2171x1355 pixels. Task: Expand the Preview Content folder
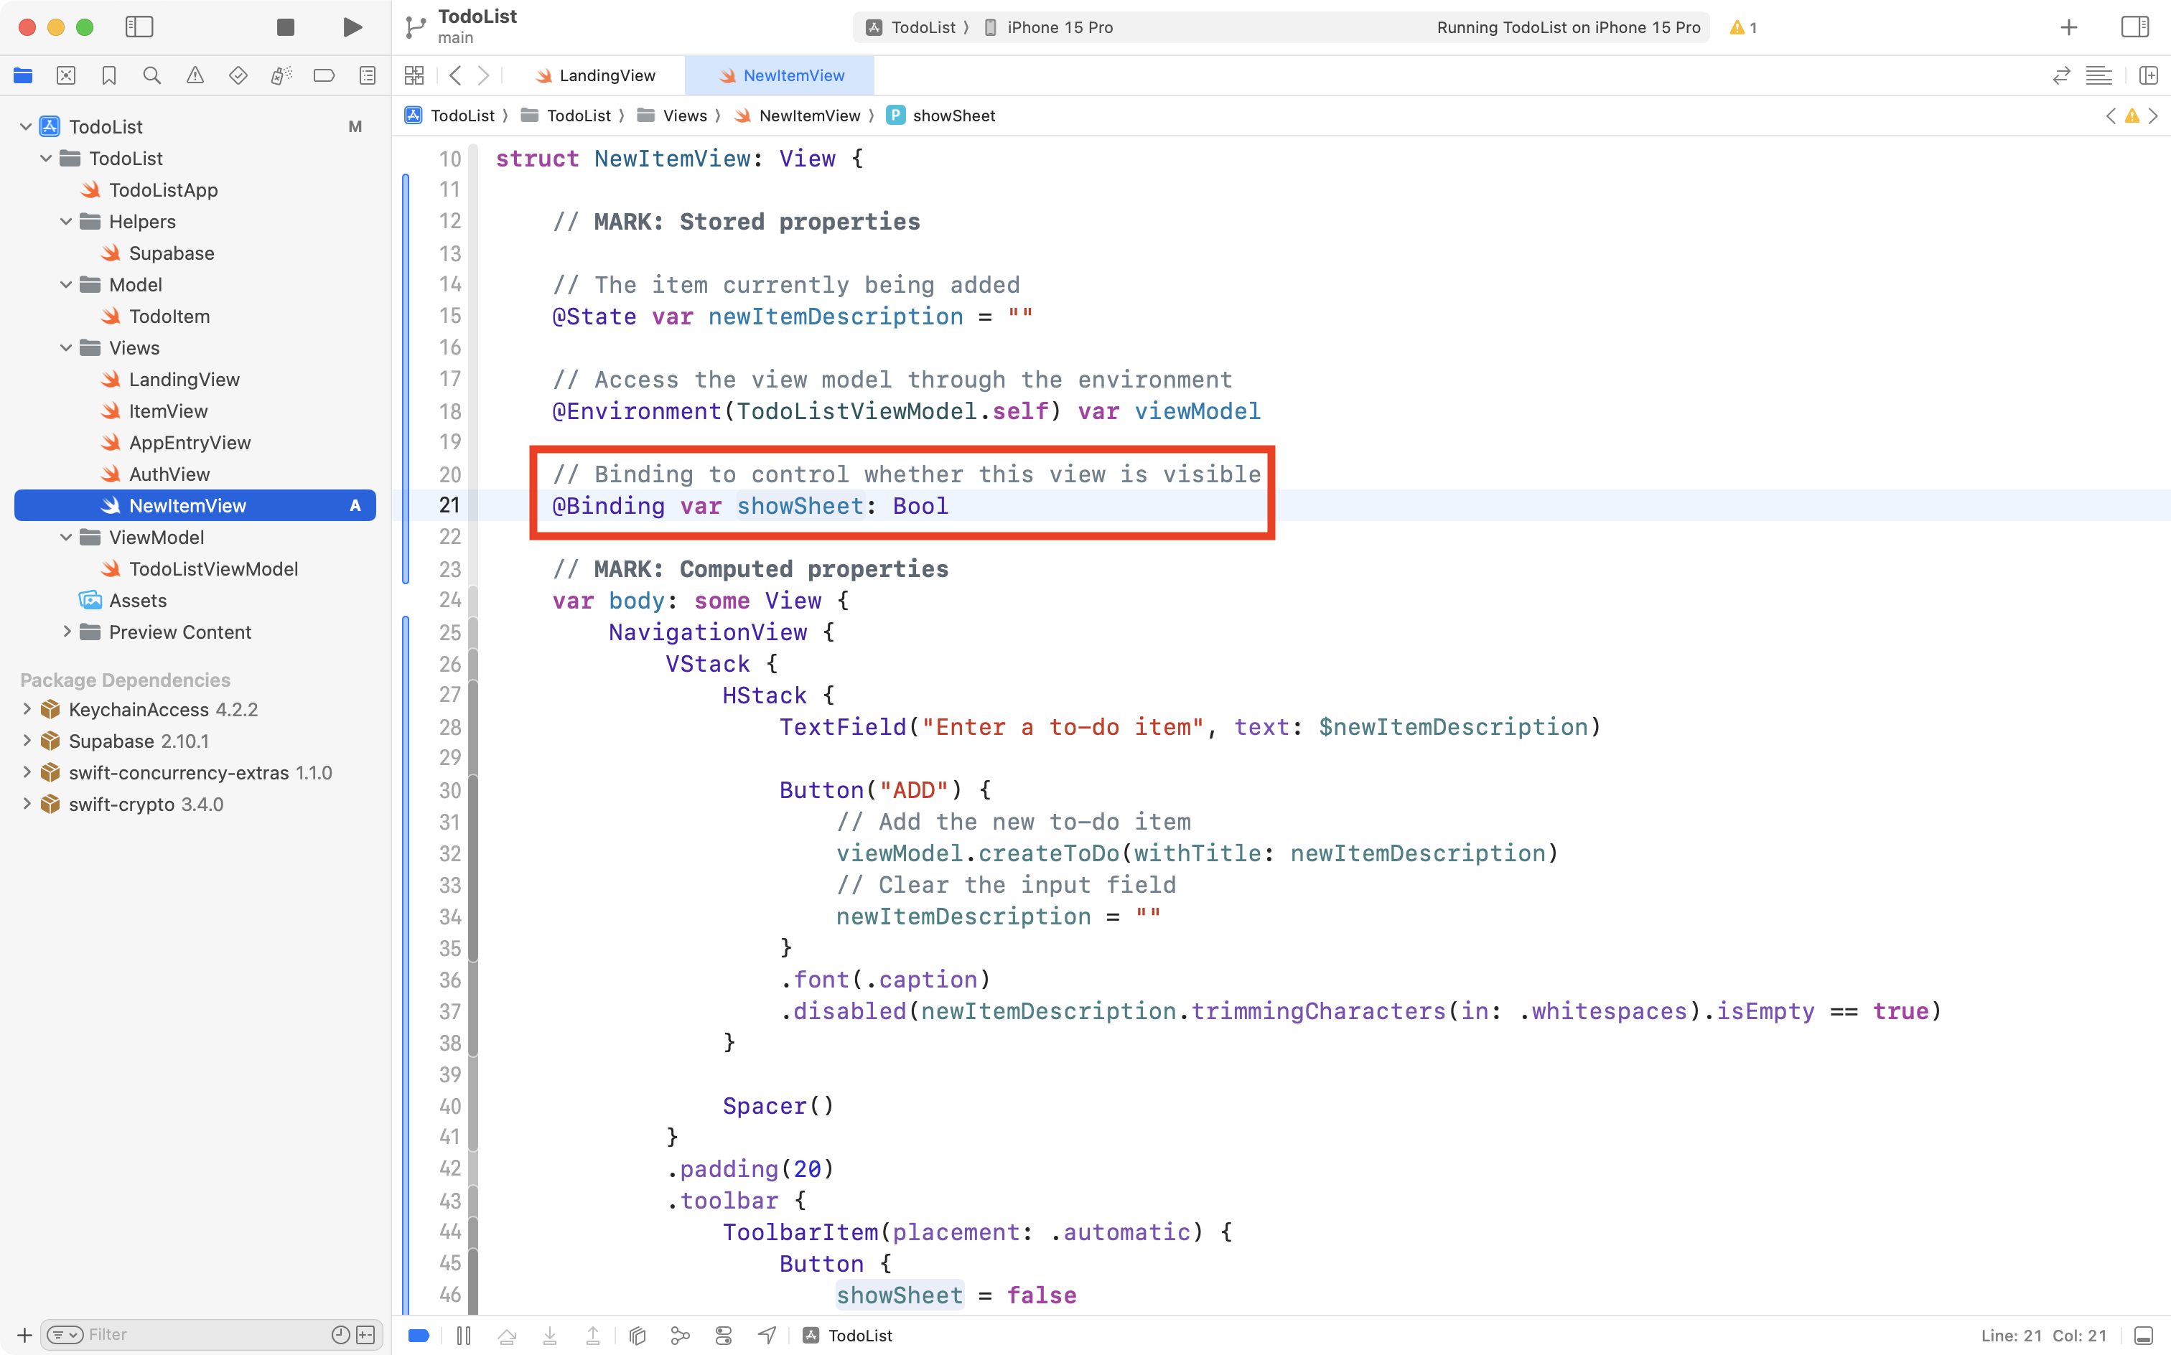pos(67,632)
